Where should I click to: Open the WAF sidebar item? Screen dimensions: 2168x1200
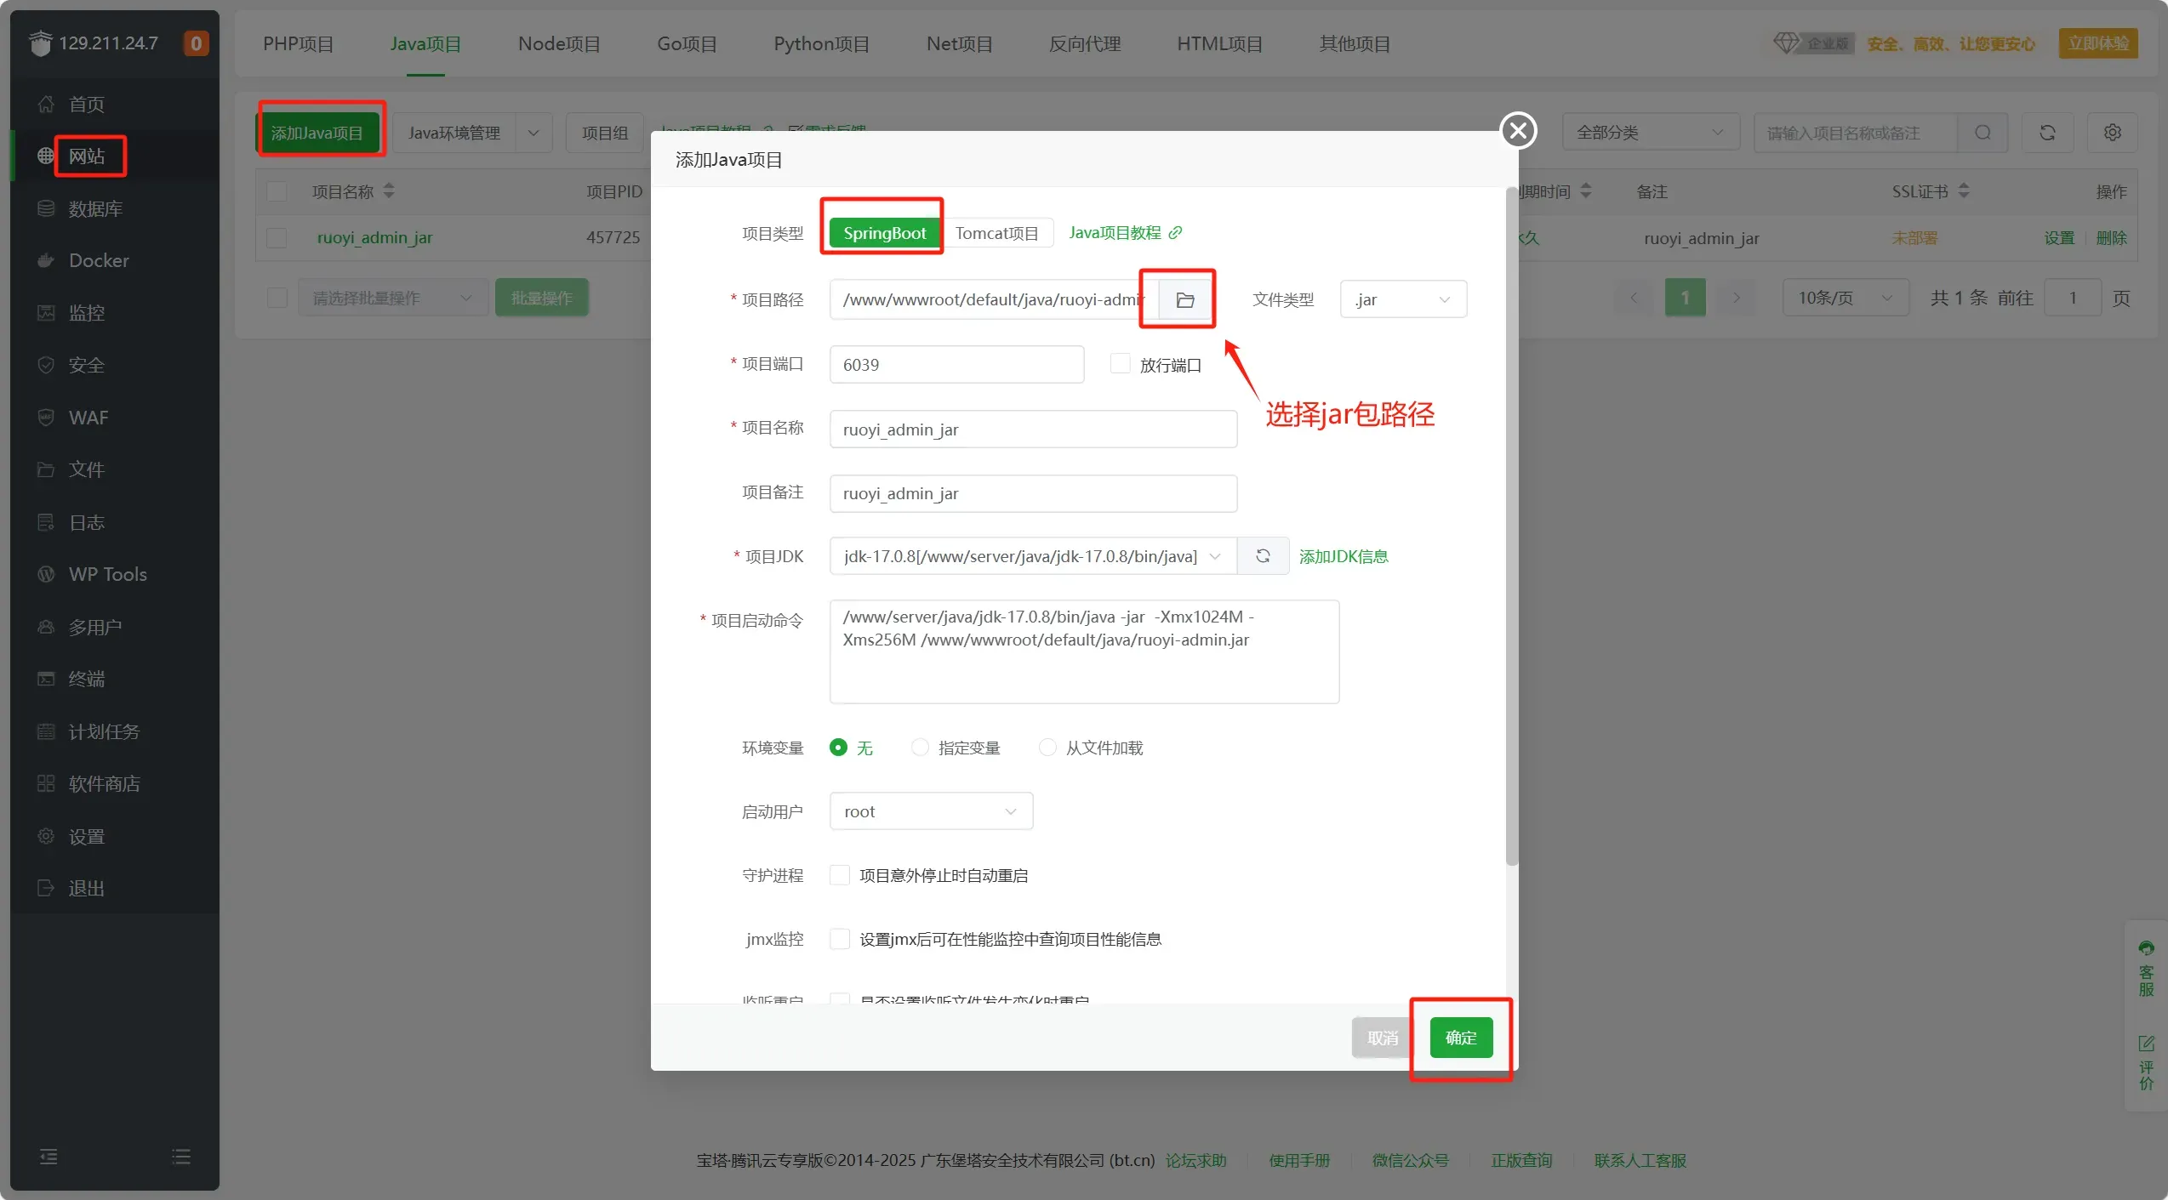click(x=88, y=418)
